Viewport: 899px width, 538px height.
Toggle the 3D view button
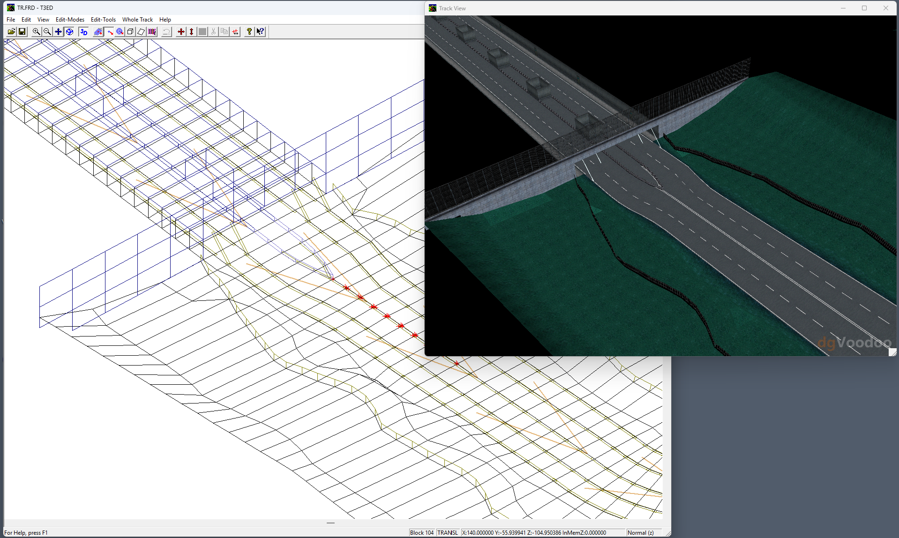tap(84, 31)
